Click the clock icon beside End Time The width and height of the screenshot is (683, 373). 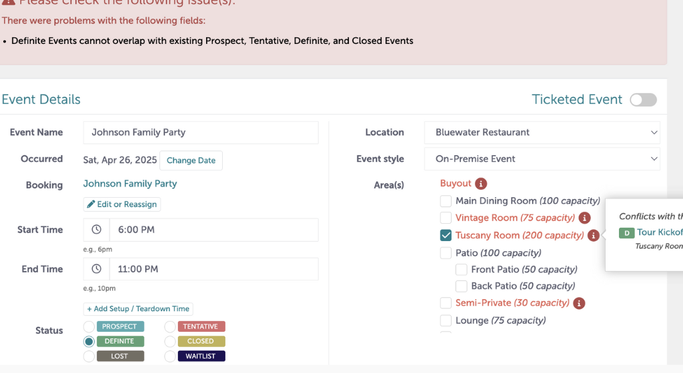click(x=97, y=269)
